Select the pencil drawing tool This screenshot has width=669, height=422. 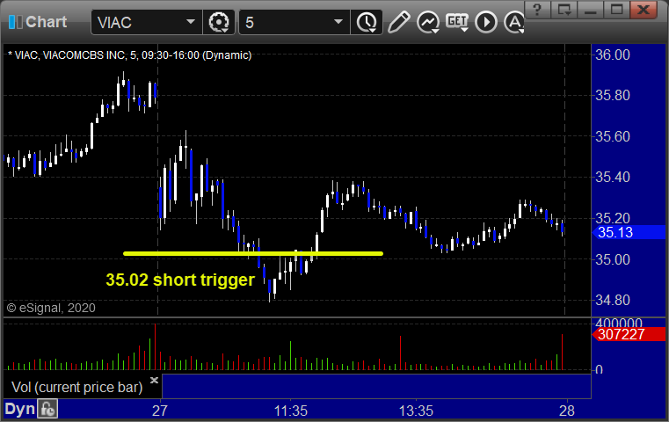(398, 22)
